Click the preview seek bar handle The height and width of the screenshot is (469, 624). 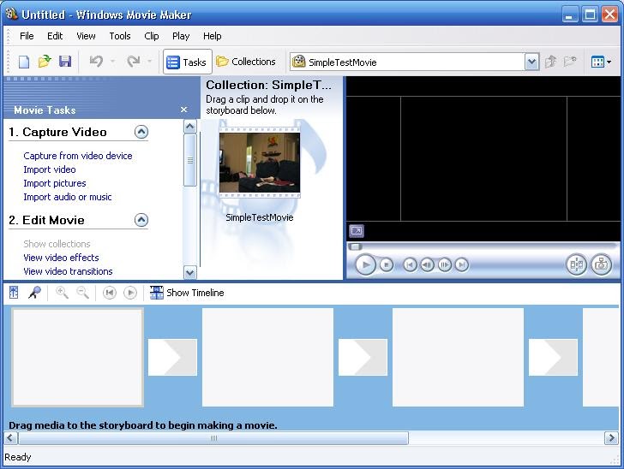pos(355,246)
